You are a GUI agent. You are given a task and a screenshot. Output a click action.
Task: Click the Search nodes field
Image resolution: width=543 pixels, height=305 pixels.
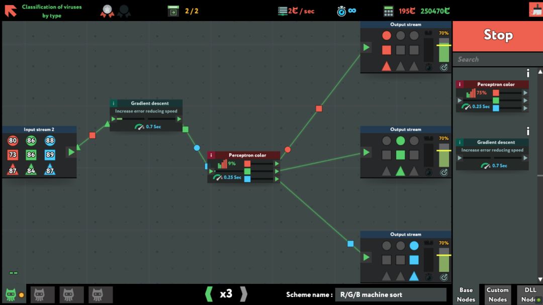pos(498,59)
